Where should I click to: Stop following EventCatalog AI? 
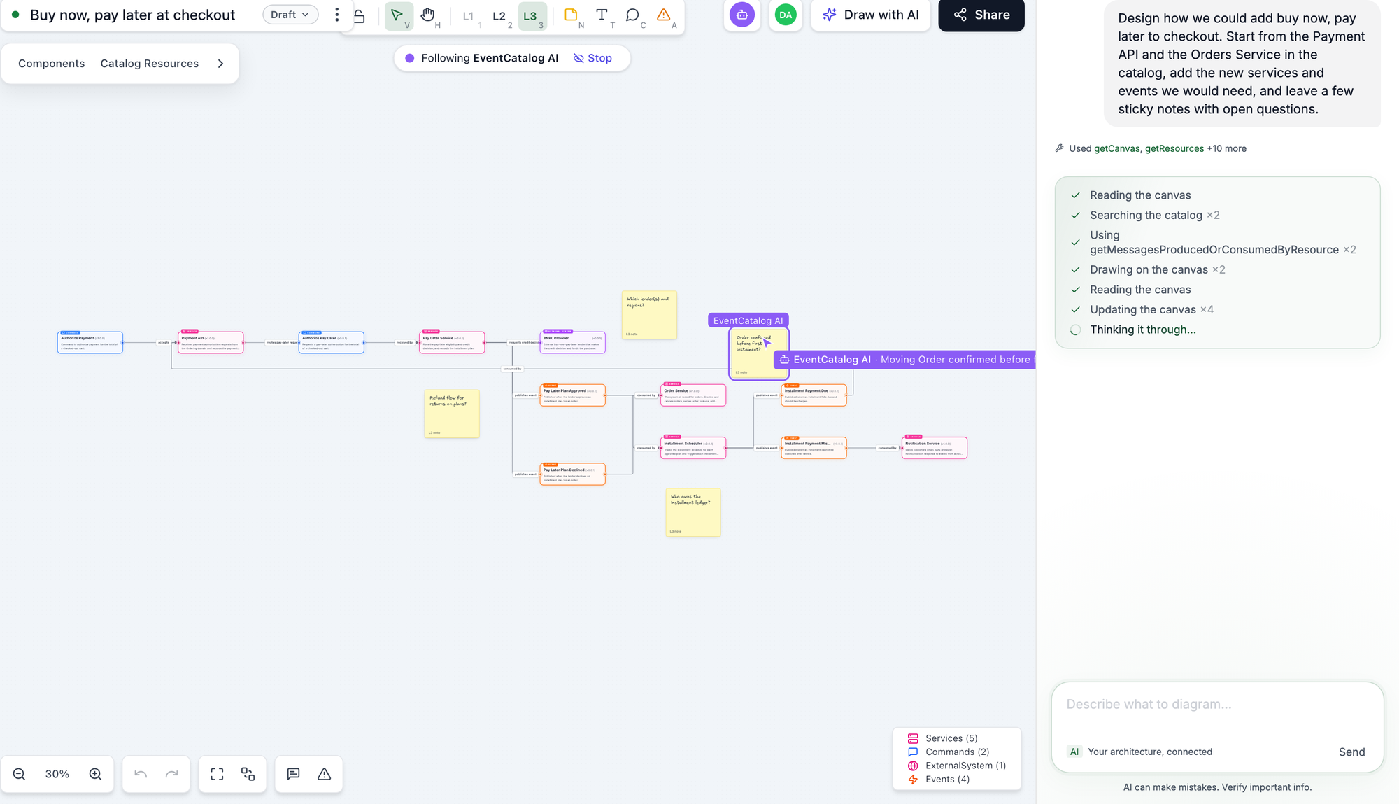(592, 58)
